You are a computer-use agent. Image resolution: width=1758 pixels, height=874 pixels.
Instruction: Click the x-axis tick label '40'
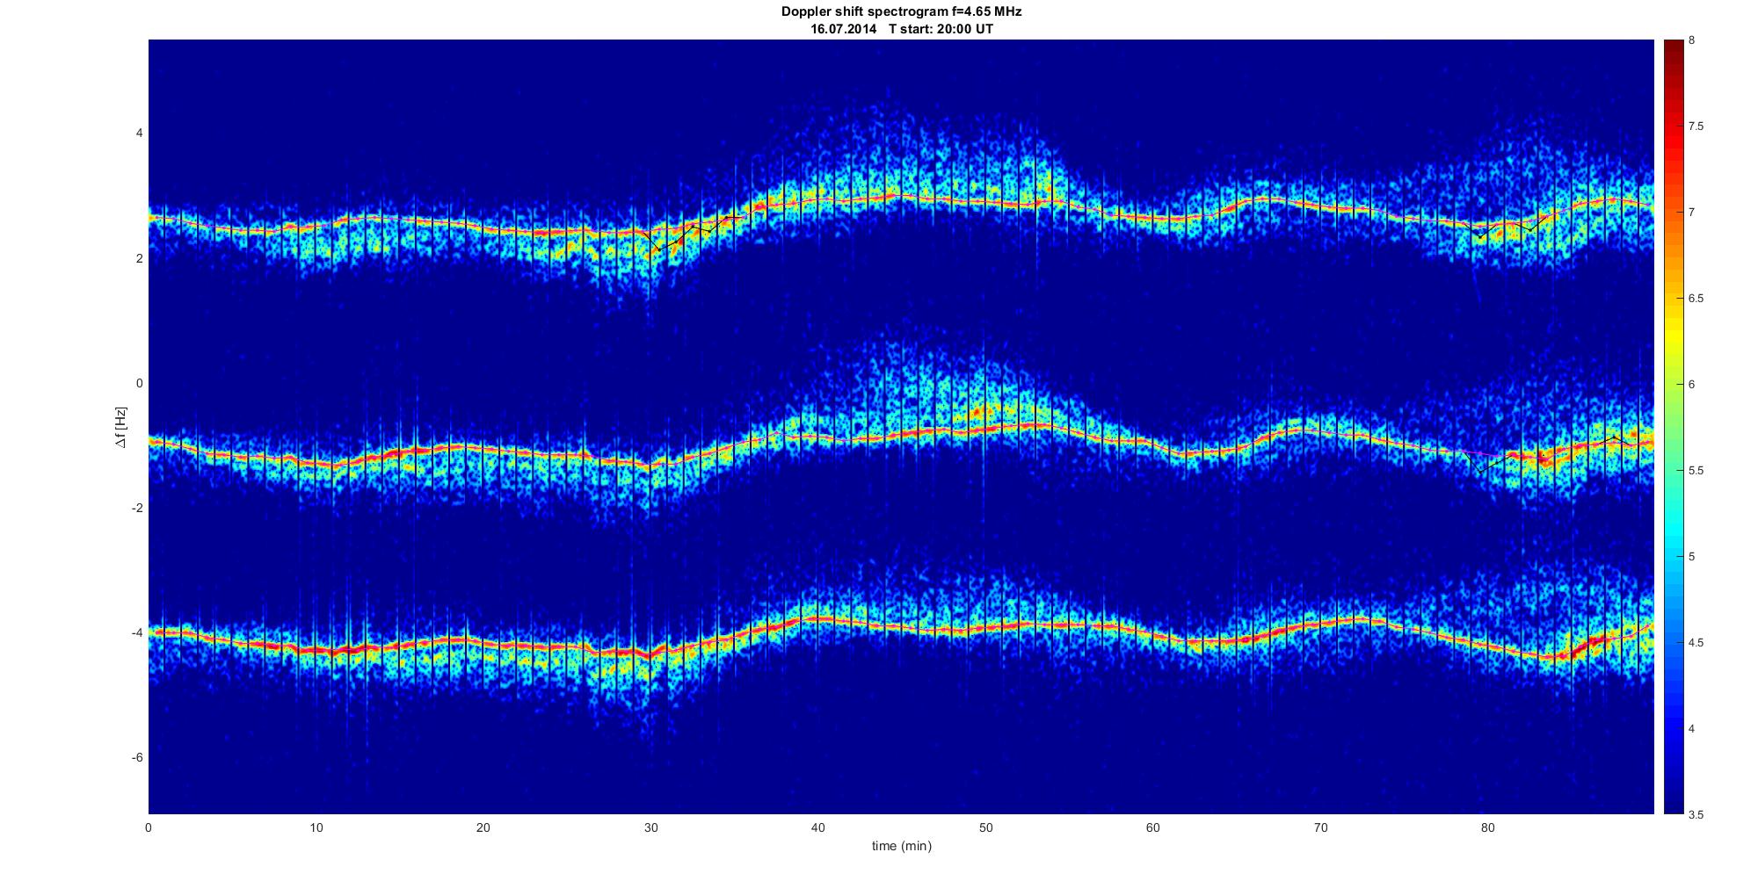click(818, 827)
